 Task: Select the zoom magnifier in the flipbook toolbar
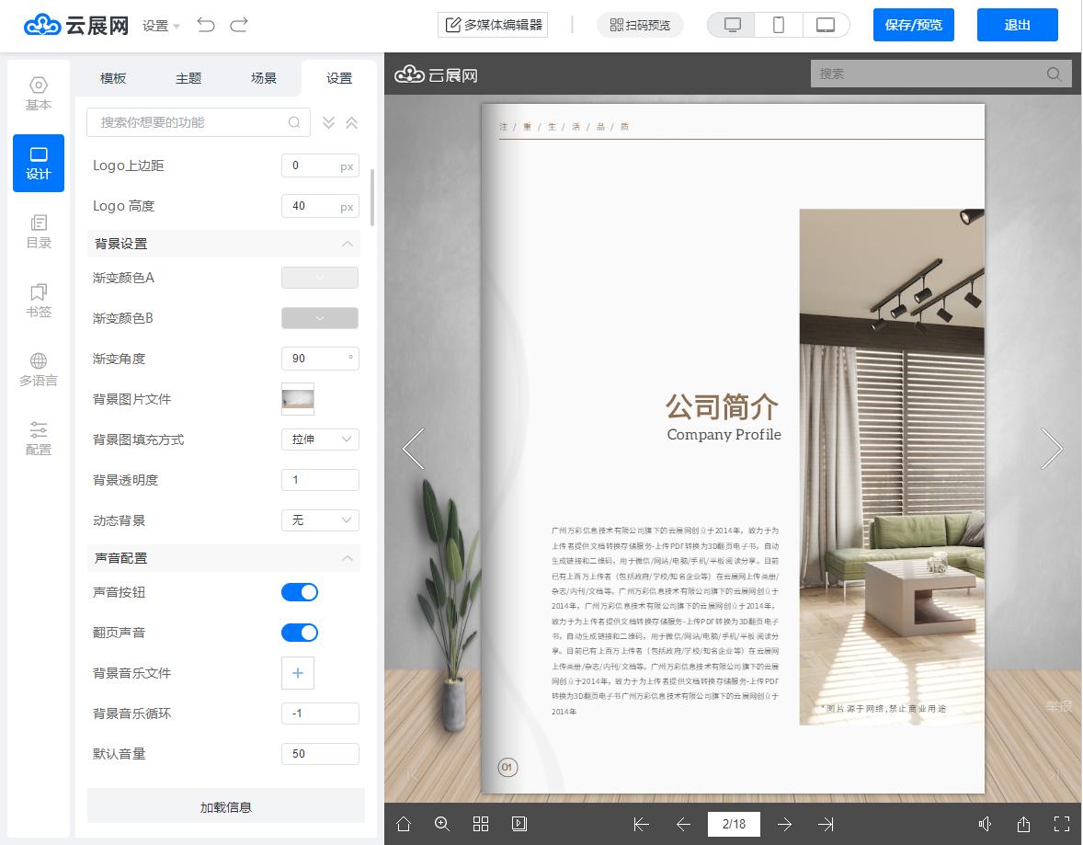[442, 824]
